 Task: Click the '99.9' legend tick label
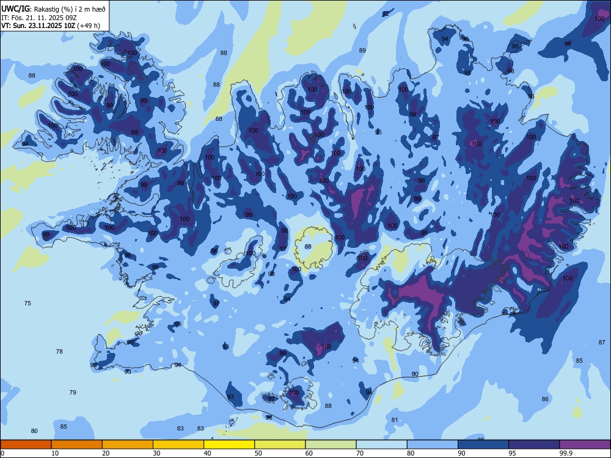[565, 453]
